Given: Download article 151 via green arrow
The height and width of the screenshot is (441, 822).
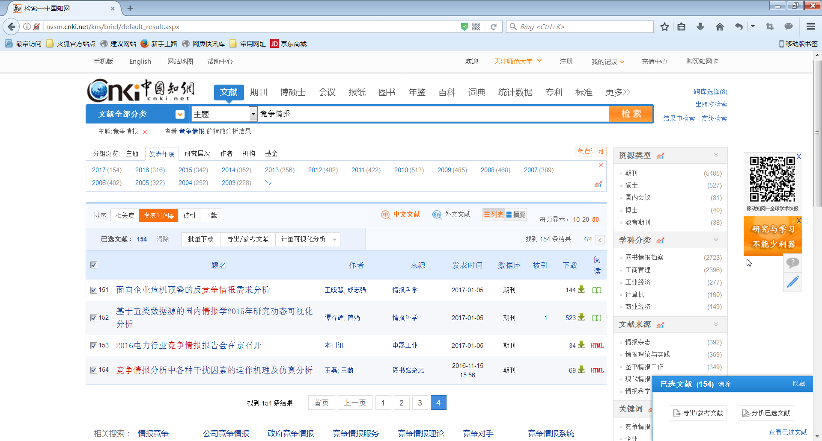Looking at the screenshot, I should (x=581, y=289).
